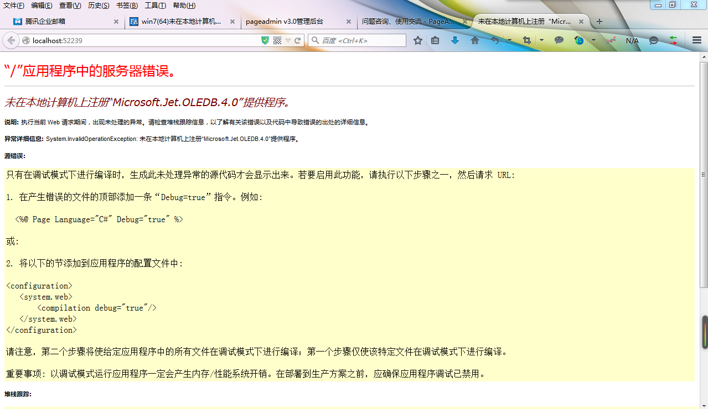Expand the address bar history dropdown arrow

click(x=288, y=40)
